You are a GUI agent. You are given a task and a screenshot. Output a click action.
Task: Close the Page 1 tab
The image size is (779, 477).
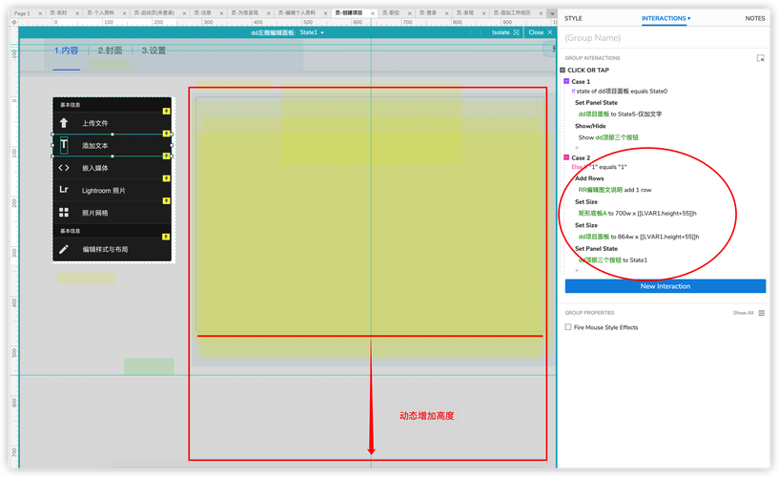(x=40, y=13)
